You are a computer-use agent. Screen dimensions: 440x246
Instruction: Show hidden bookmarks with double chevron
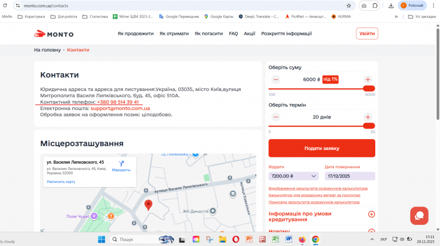point(396,17)
